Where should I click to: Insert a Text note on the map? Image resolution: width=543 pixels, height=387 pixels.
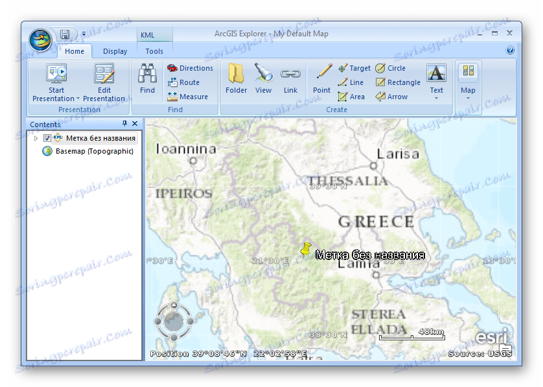click(x=436, y=78)
